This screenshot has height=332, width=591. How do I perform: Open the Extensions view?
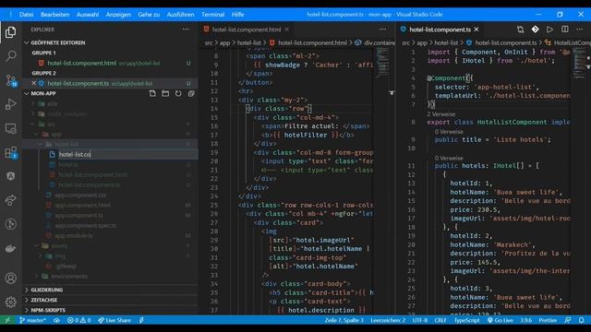coord(10,152)
